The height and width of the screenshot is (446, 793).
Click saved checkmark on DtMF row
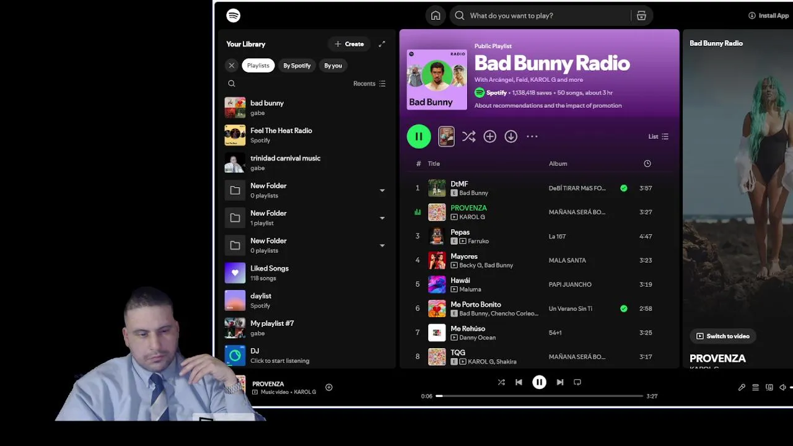coord(624,188)
